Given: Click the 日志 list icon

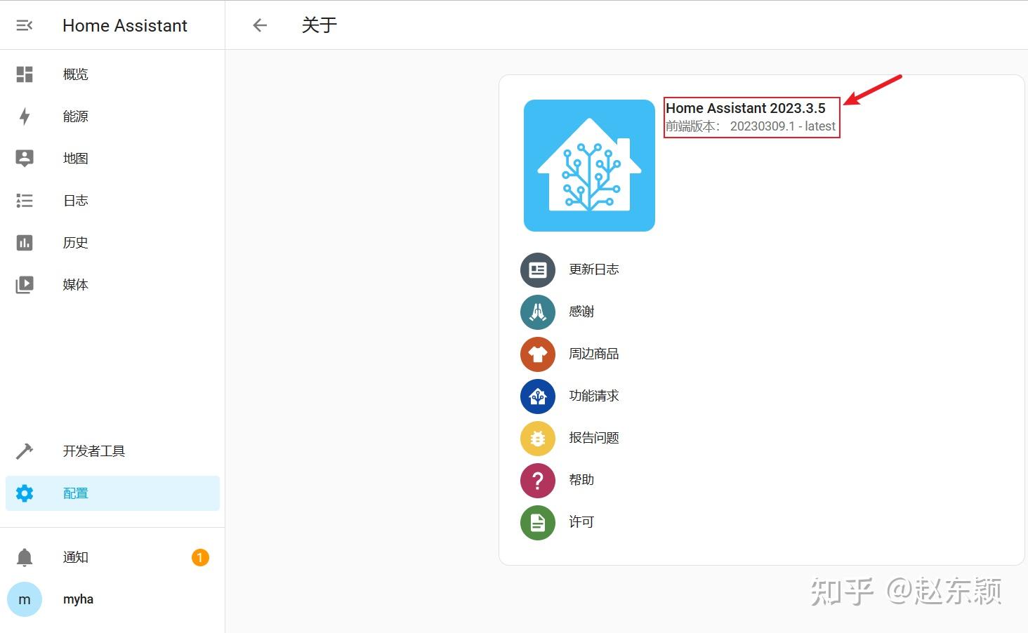Looking at the screenshot, I should click(x=25, y=201).
